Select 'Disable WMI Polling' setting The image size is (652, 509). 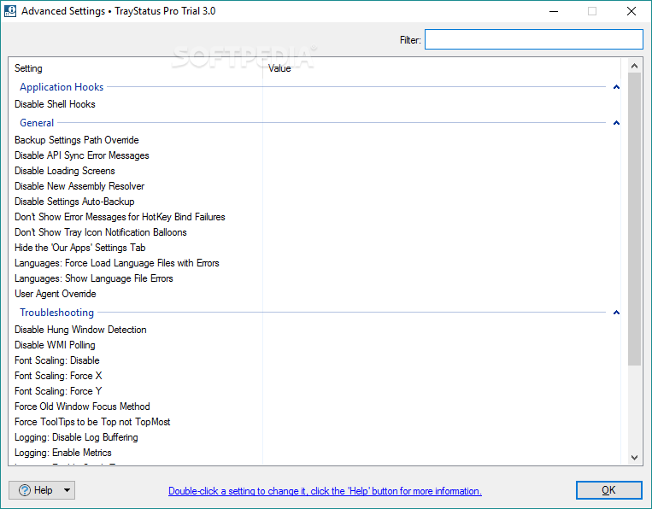point(55,344)
